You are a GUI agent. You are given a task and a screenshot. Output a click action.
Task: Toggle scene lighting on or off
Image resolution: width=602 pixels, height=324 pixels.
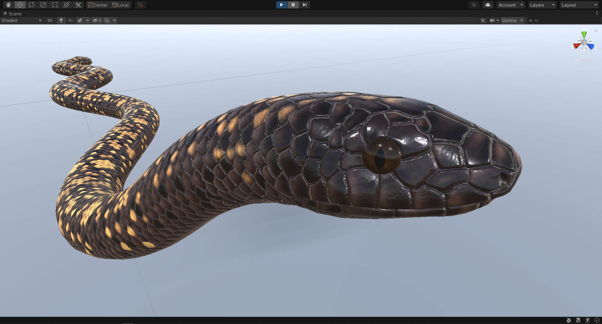click(61, 20)
